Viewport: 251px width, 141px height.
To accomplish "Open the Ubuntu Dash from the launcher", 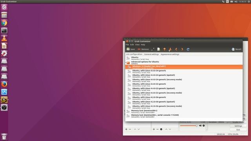I will click(4, 7).
